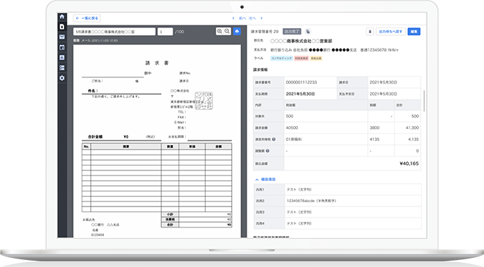Click the document title input field
Image resolution: width=484 pixels, height=267 pixels.
[115, 32]
